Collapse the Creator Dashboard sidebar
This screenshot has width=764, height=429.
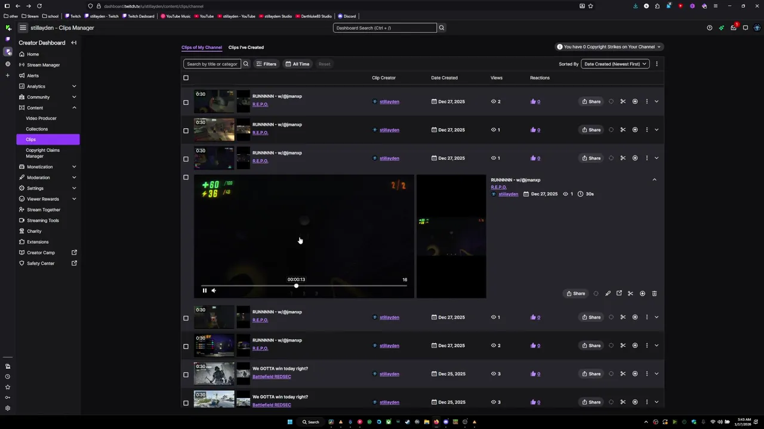click(x=73, y=43)
